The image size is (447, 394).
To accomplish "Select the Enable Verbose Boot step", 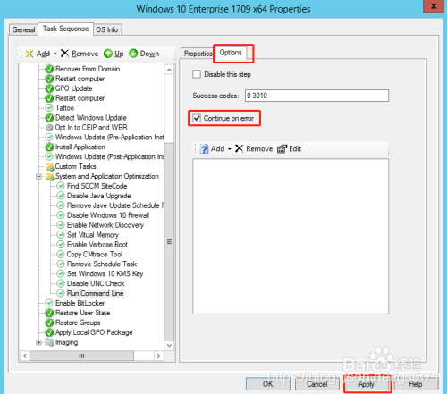I will (97, 245).
